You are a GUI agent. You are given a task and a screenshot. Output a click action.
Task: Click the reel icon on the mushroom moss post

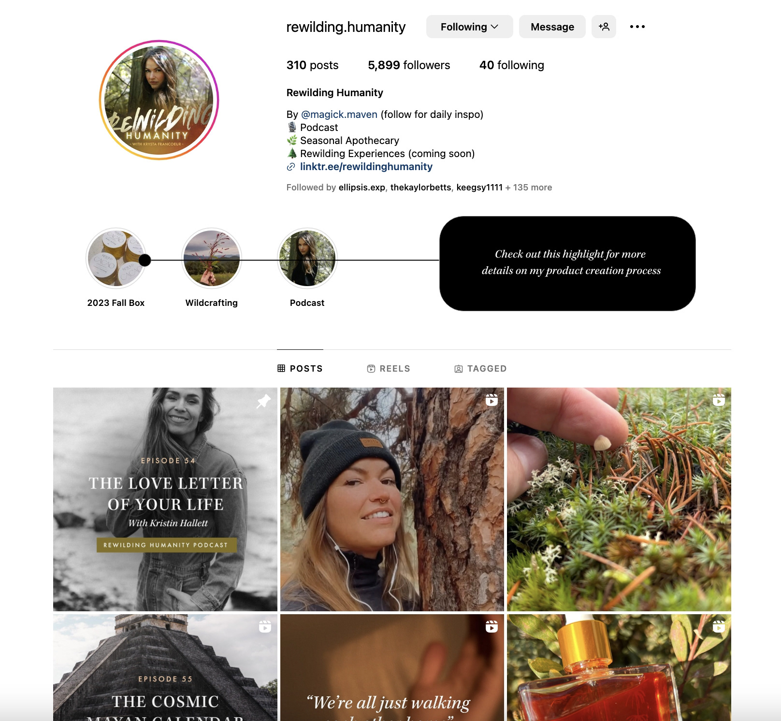coord(719,400)
